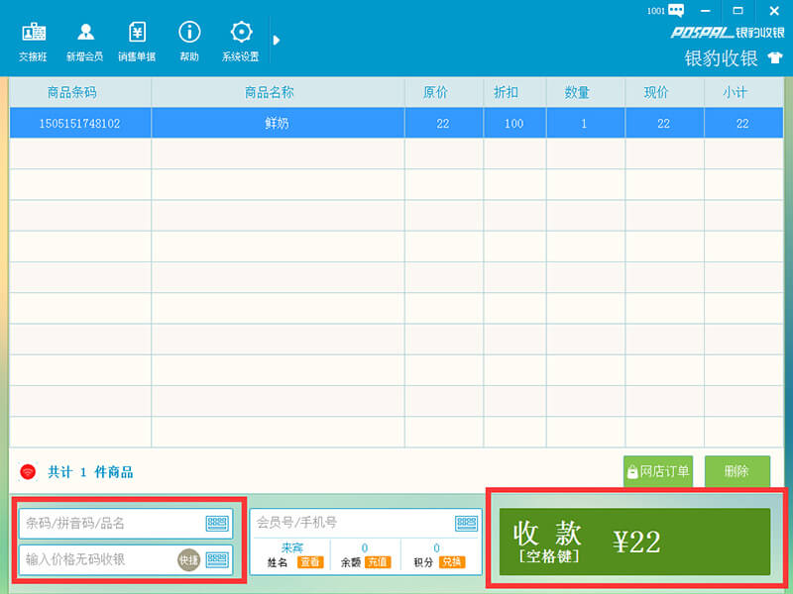
Task: Click the orange 兑换 points redeem button
Action: [x=452, y=562]
